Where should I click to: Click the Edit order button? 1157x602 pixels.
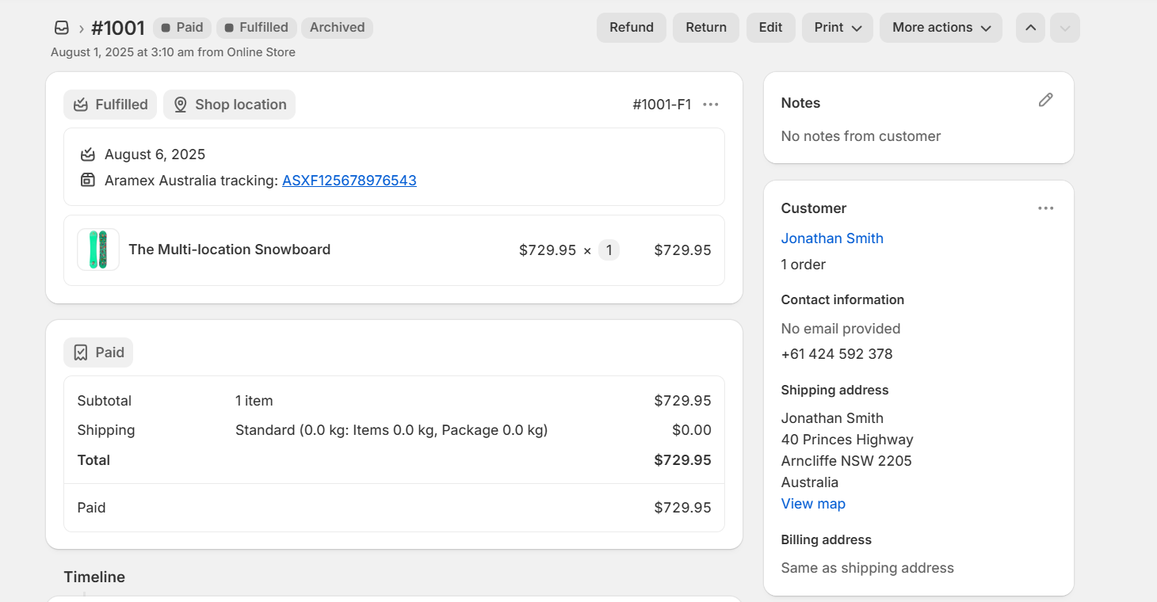click(770, 28)
